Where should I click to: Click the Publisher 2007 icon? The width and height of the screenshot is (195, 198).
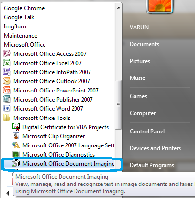pyautogui.click(x=6, y=99)
